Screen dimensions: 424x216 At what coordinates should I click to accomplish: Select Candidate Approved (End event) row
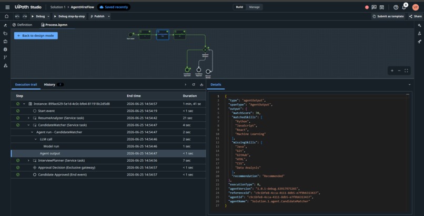click(108, 174)
